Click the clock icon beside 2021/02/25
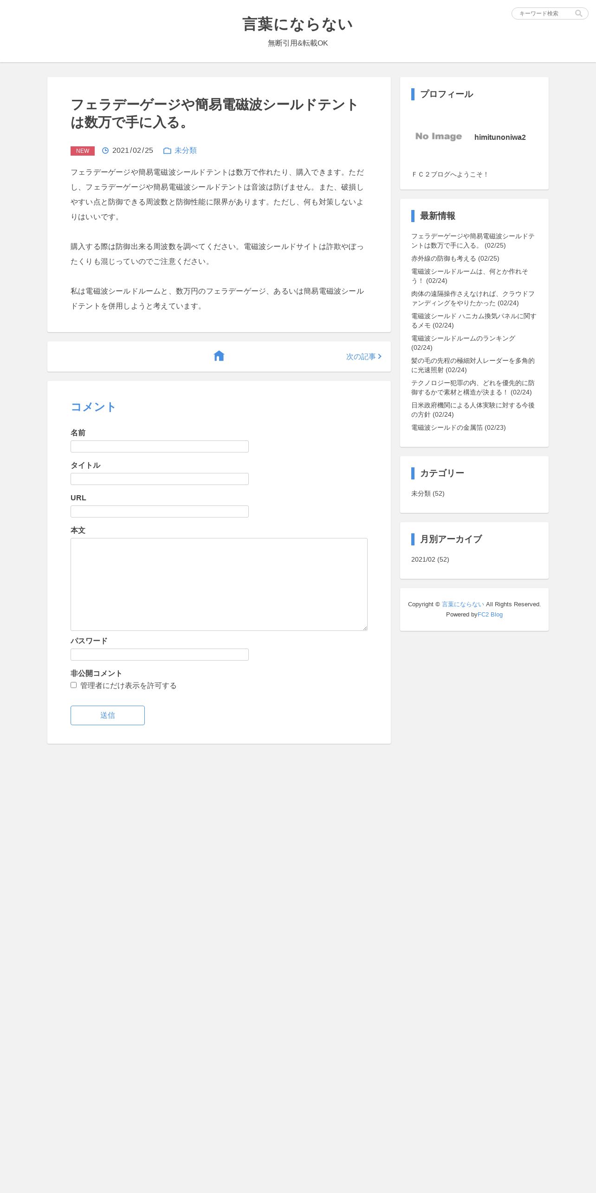This screenshot has height=1193, width=596. click(105, 151)
